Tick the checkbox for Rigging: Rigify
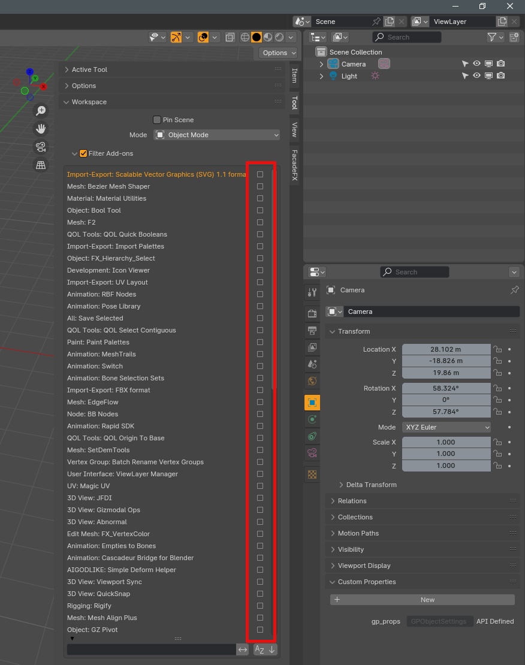The image size is (525, 665). pyautogui.click(x=260, y=606)
